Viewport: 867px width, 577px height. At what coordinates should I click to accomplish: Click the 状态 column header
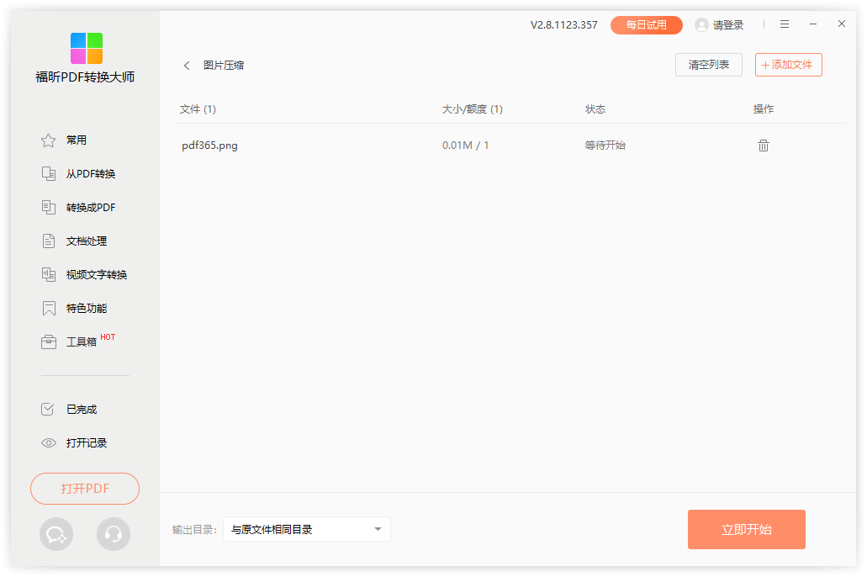click(x=595, y=109)
